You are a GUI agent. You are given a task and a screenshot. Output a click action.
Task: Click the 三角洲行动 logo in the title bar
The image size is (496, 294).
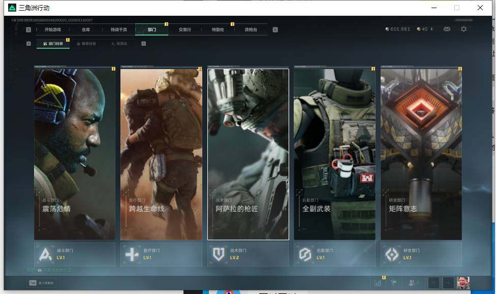(x=12, y=8)
